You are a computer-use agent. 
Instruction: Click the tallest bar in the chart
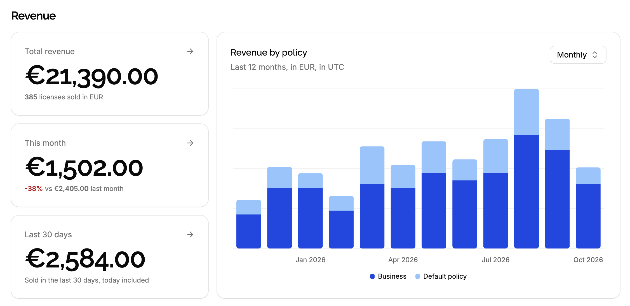point(526,169)
